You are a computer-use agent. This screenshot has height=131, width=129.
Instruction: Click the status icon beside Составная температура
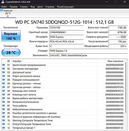point(3,69)
